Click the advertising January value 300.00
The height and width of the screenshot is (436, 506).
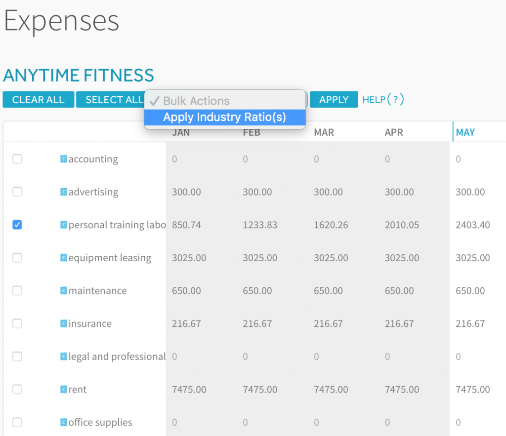(186, 192)
